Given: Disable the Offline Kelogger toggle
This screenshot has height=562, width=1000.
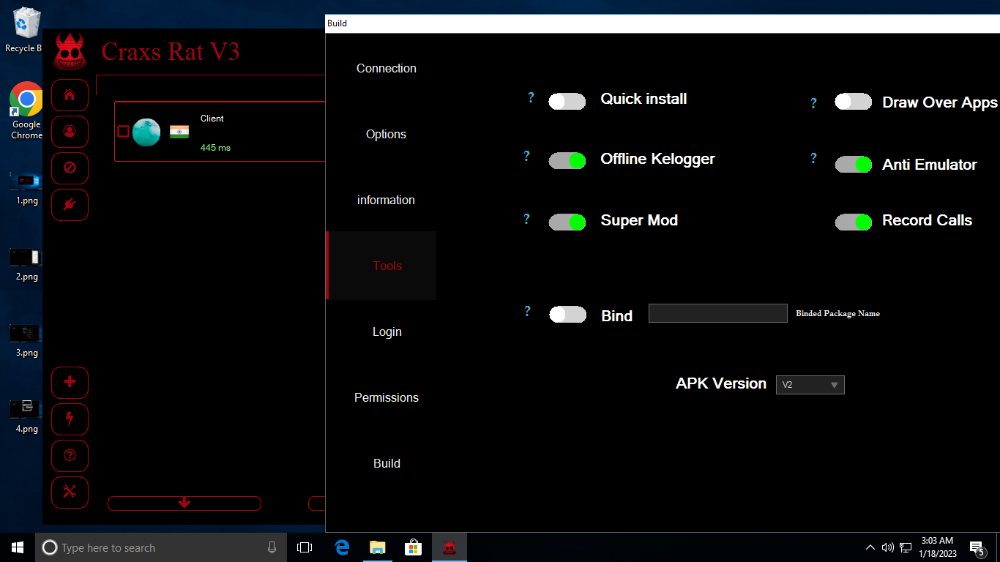Looking at the screenshot, I should (x=567, y=161).
